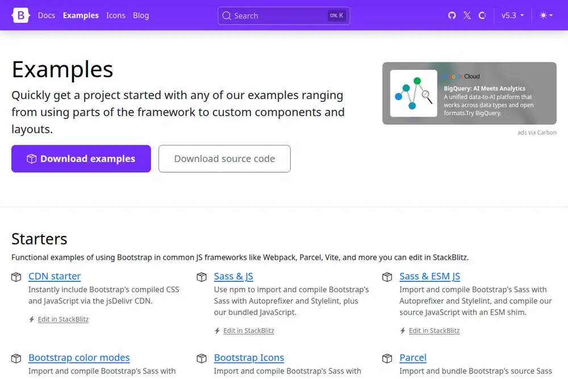
Task: Click the Bootstrap logo in the navbar
Action: coord(20,15)
